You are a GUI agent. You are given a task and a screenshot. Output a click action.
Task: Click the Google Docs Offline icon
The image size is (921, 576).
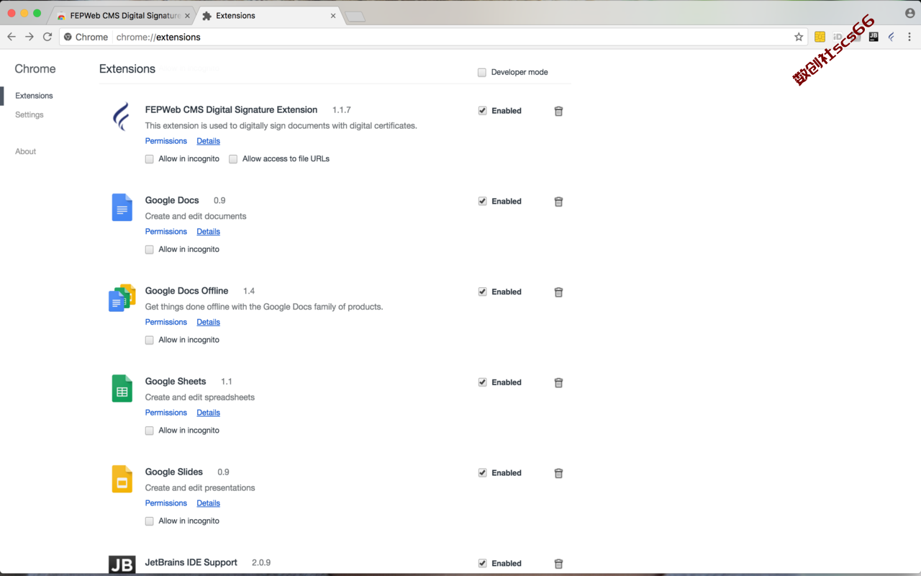click(x=122, y=297)
